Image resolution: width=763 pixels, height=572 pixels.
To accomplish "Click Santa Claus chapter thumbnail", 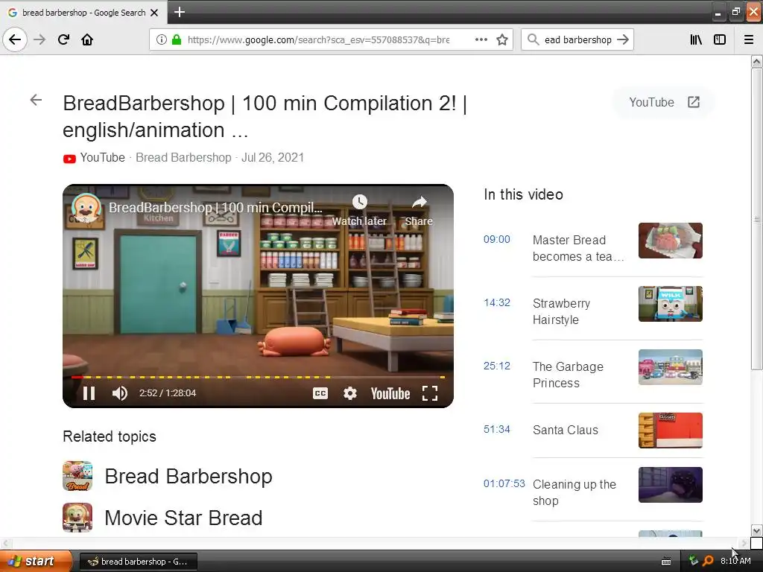I will pyautogui.click(x=671, y=430).
